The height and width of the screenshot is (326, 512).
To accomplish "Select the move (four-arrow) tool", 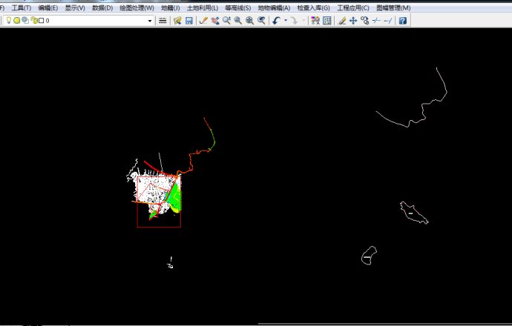I will point(353,21).
